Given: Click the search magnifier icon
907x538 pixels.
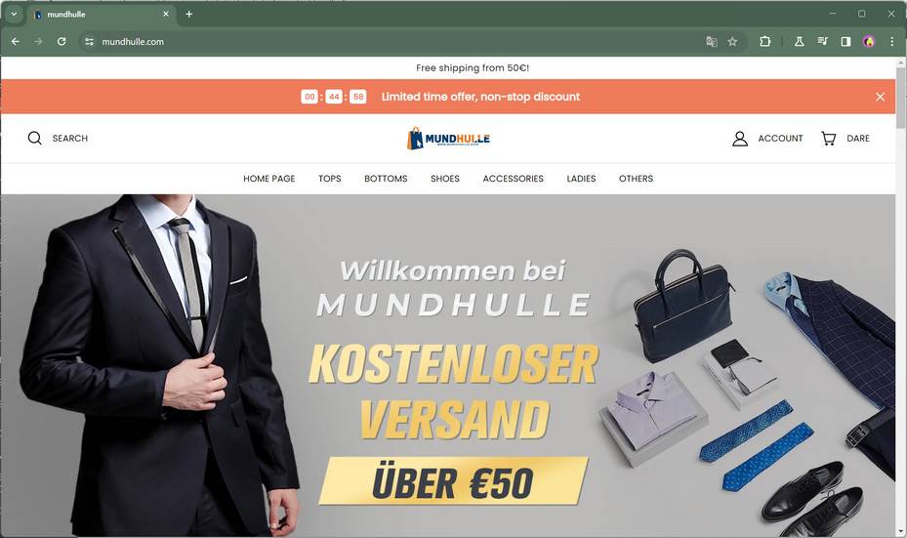Looking at the screenshot, I should point(35,139).
